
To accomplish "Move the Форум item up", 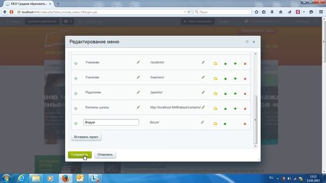I will point(225,124).
